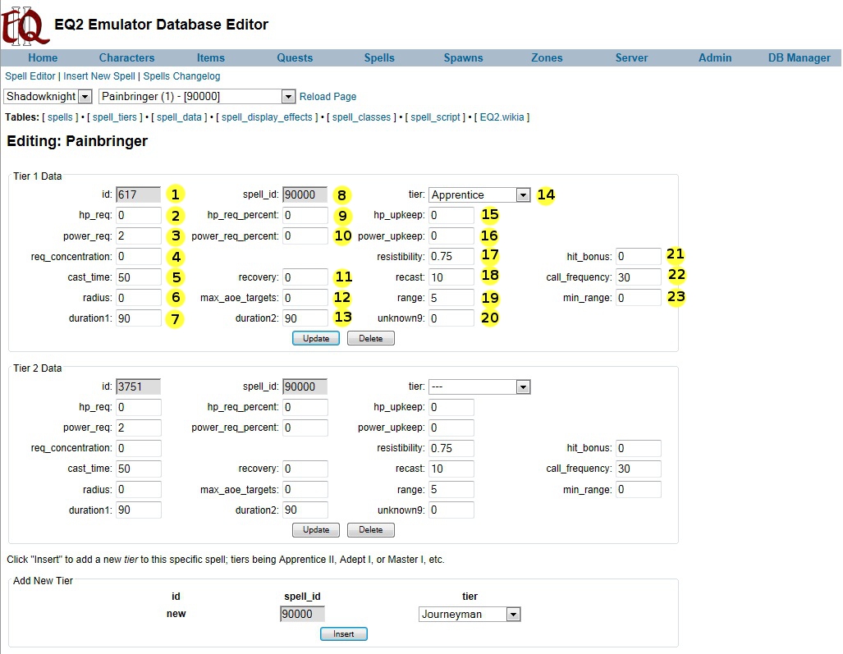Click the Tier 1 cast_time field
This screenshot has width=843, height=654.
click(x=138, y=277)
